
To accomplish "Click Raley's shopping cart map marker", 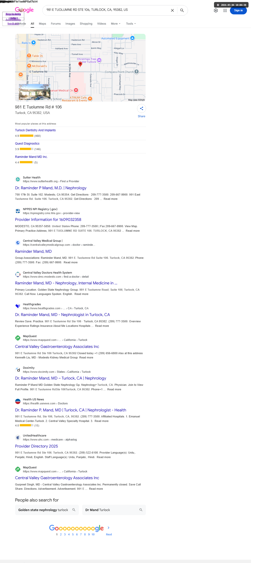I will 33,43.
